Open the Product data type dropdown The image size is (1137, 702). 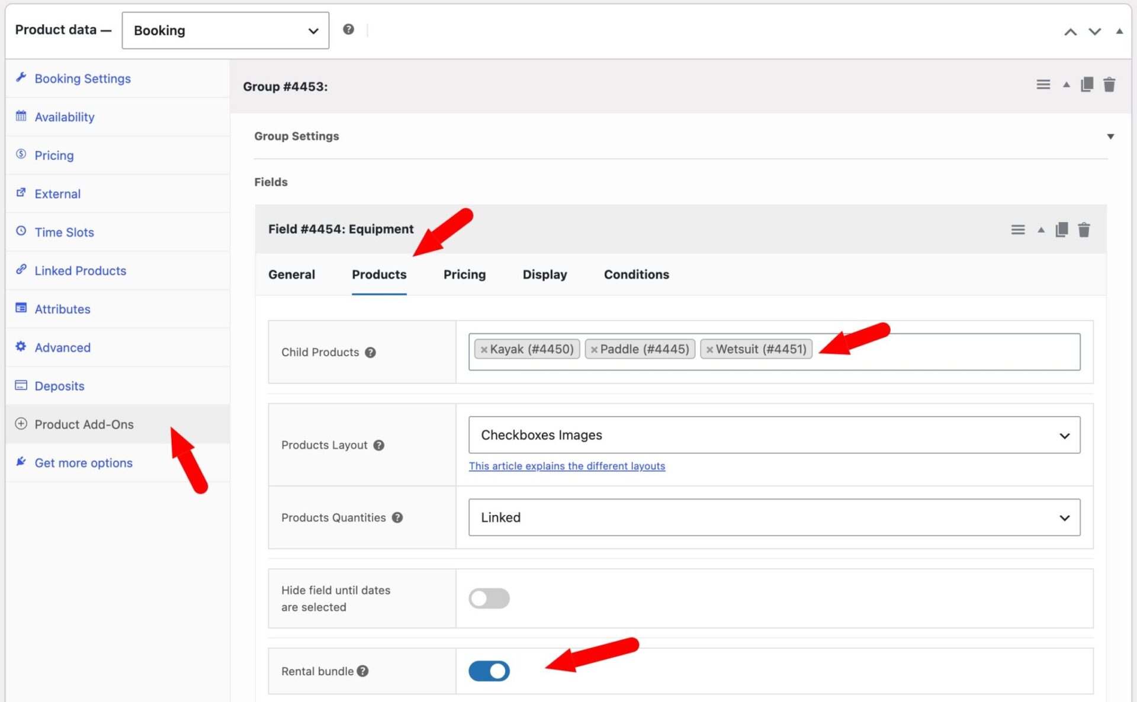pyautogui.click(x=225, y=30)
